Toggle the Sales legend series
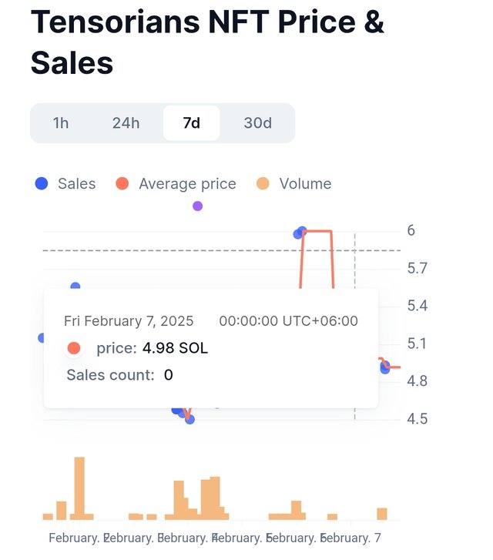The height and width of the screenshot is (560, 493). [x=65, y=184]
